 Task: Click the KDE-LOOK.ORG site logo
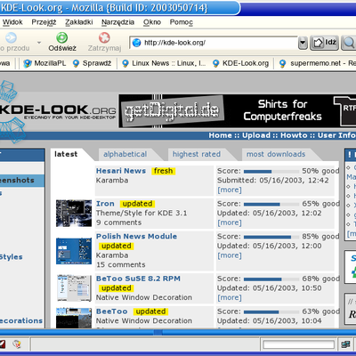pos(58,111)
